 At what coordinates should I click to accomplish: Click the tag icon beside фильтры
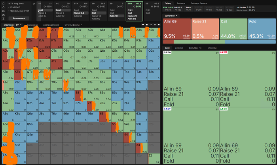coord(200,48)
